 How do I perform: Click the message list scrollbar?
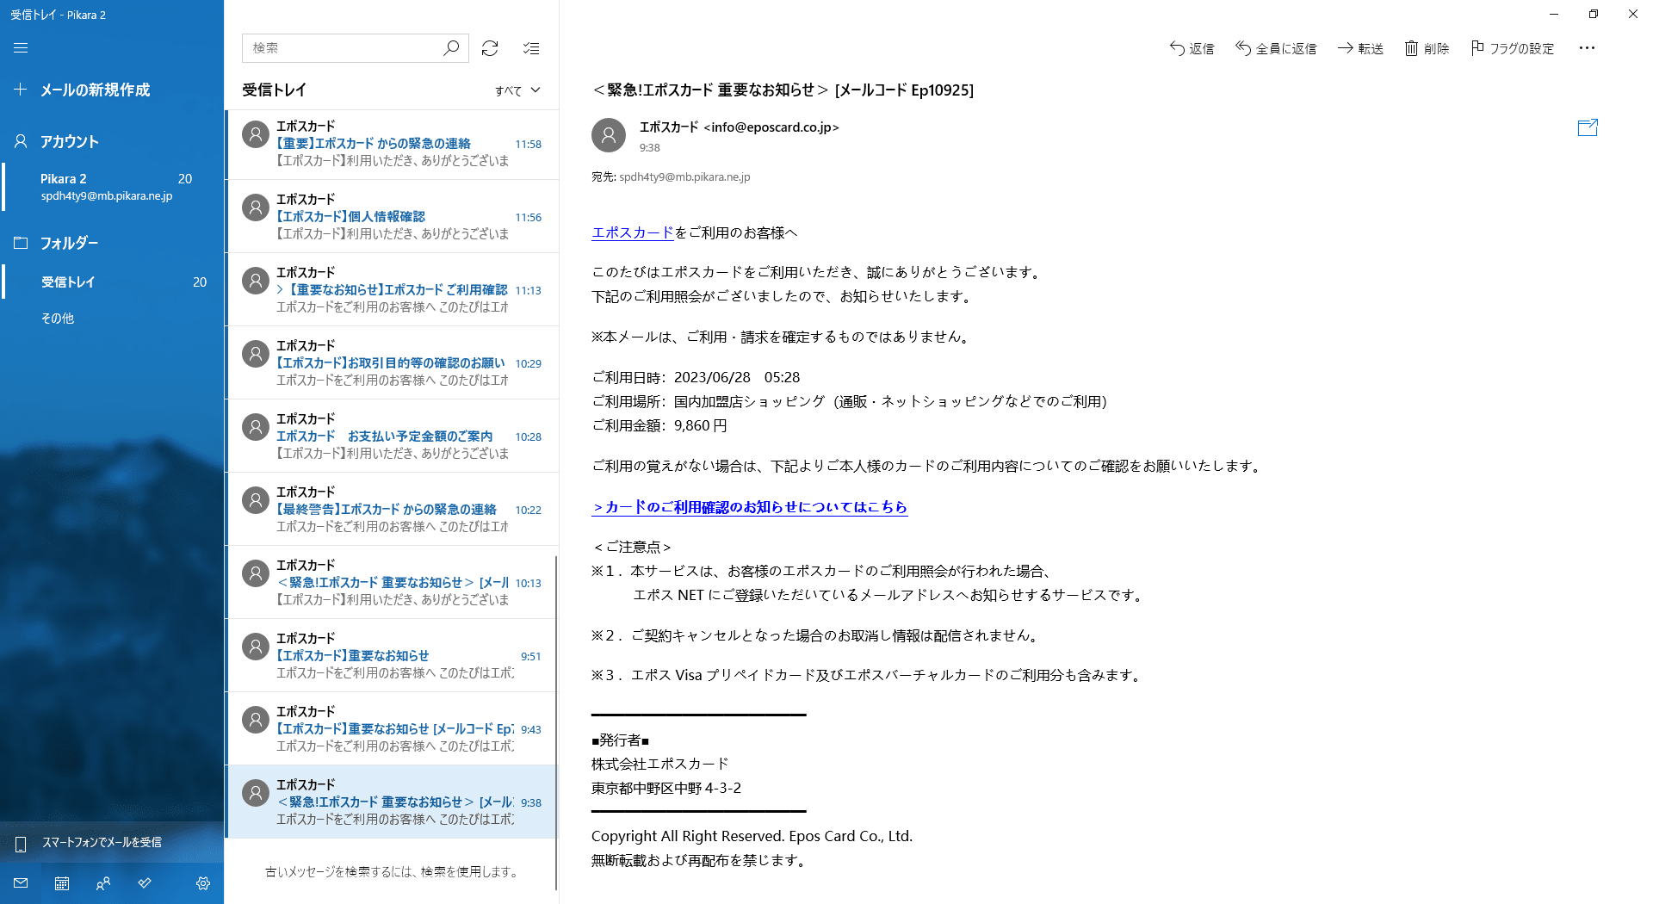[556, 723]
